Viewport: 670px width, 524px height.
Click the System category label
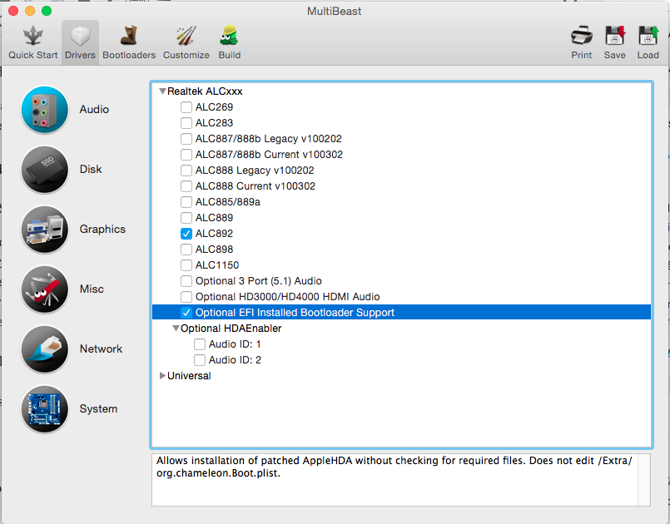pos(98,408)
